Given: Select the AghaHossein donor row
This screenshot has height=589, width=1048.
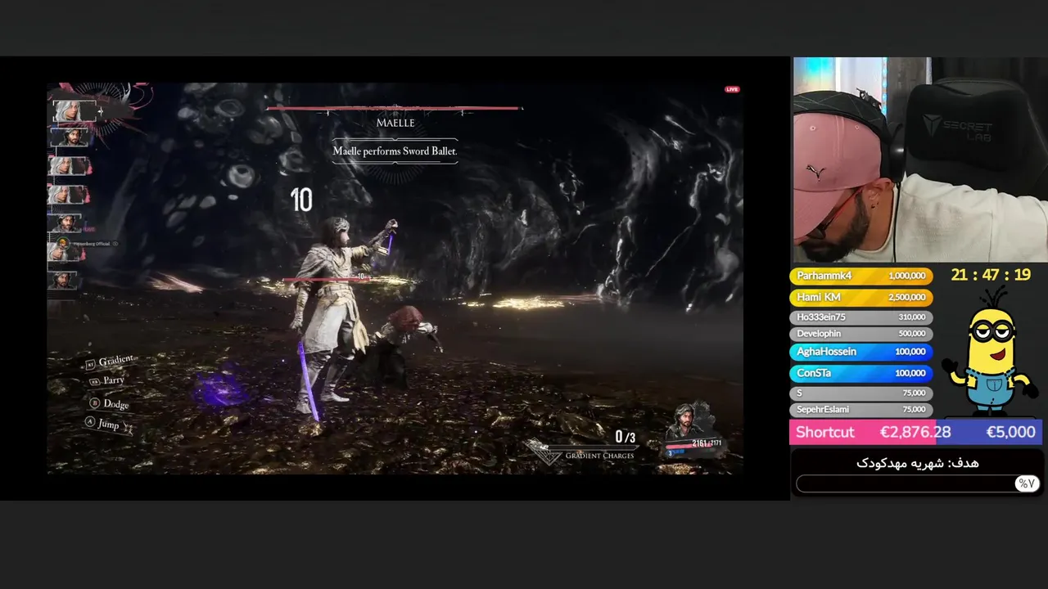Looking at the screenshot, I should (861, 352).
